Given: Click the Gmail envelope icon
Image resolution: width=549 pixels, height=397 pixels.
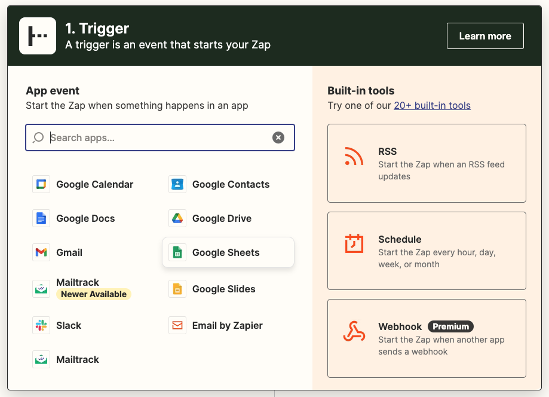Looking at the screenshot, I should 41,252.
